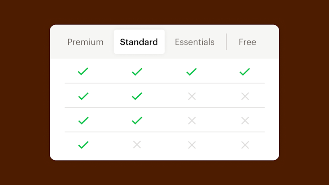Click Premium's fourth row checkmark

click(x=83, y=145)
